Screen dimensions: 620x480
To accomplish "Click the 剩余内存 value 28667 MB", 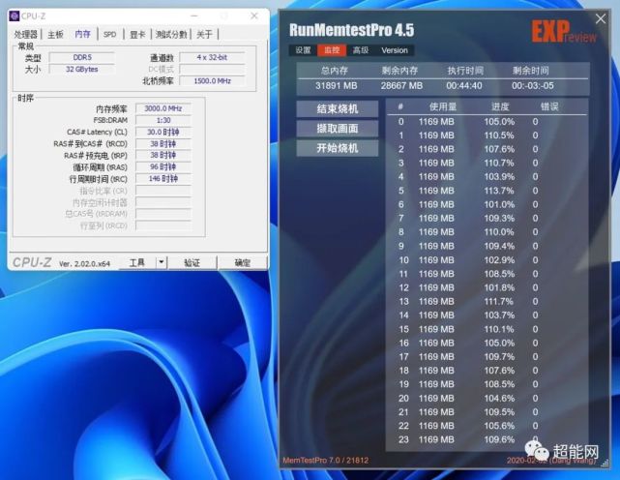I will 401,86.
